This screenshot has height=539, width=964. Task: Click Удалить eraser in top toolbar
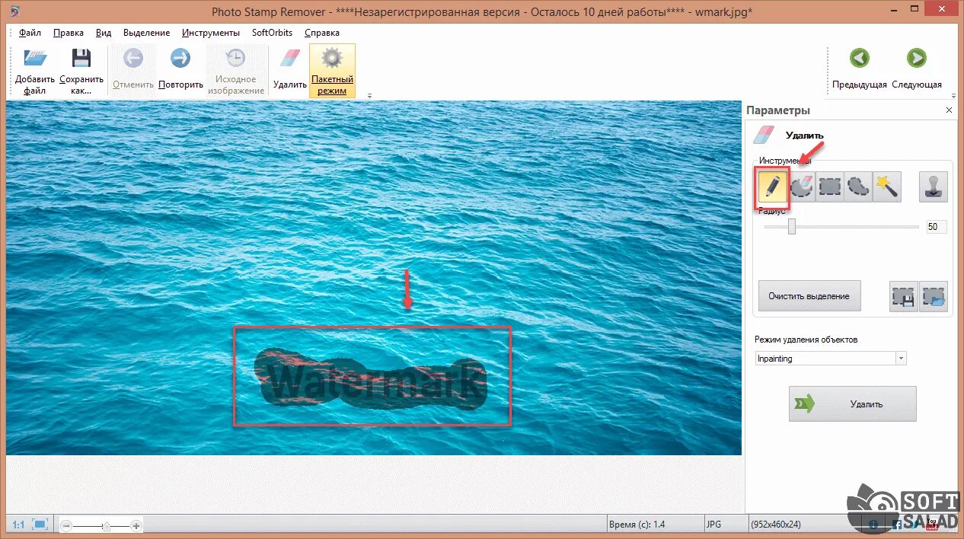(x=290, y=71)
